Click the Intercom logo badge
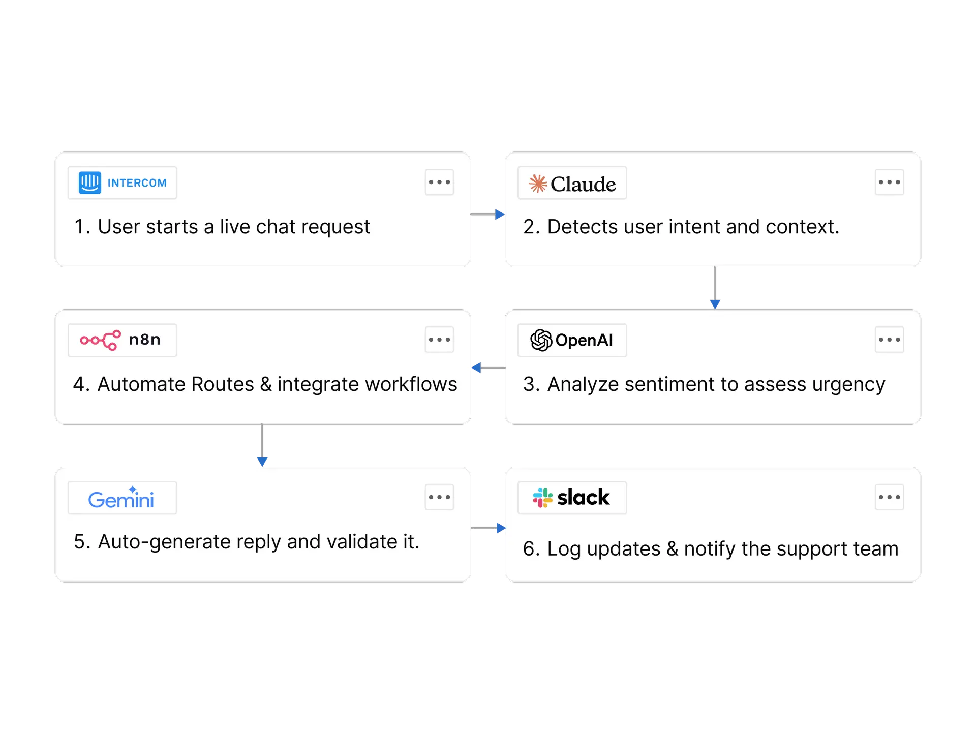The image size is (976, 734). click(x=122, y=183)
